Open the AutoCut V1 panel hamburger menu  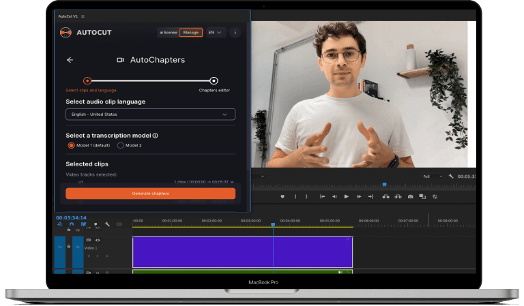pyautogui.click(x=83, y=16)
